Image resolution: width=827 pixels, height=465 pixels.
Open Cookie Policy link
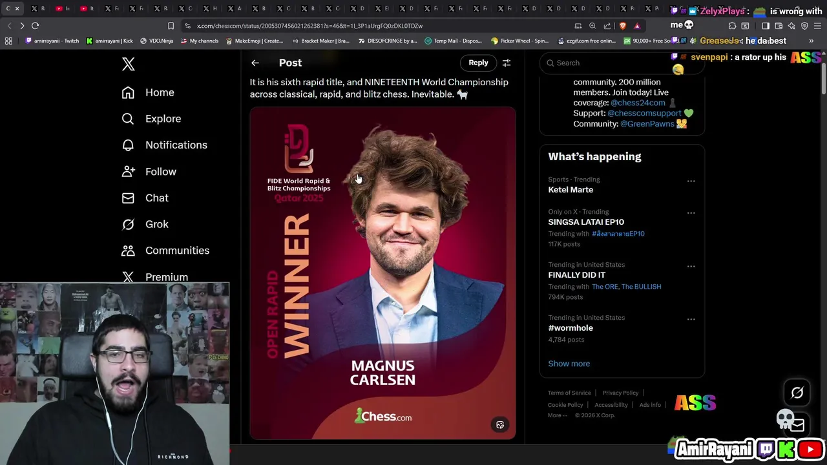pyautogui.click(x=565, y=405)
